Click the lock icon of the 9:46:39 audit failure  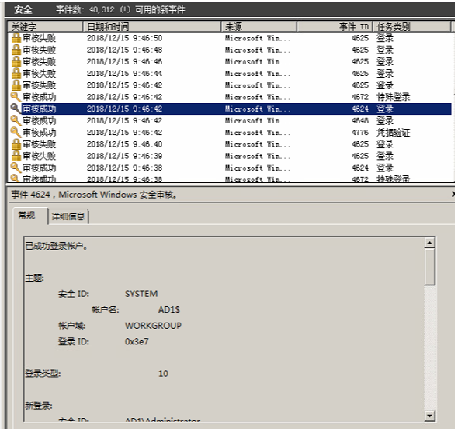pyautogui.click(x=16, y=156)
